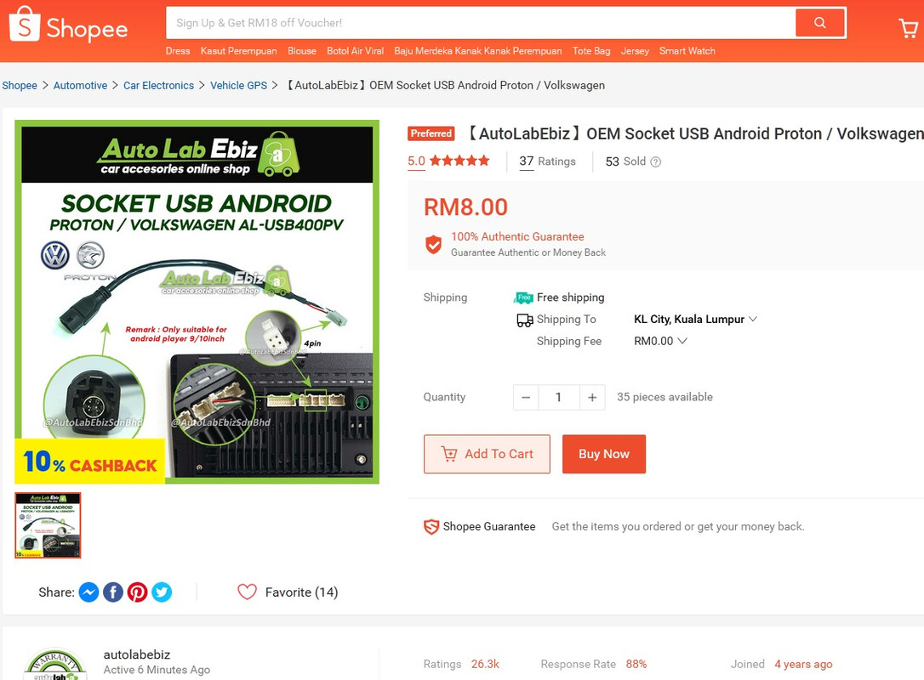Share the product on Pinterest
This screenshot has width=924, height=680.
tap(137, 592)
